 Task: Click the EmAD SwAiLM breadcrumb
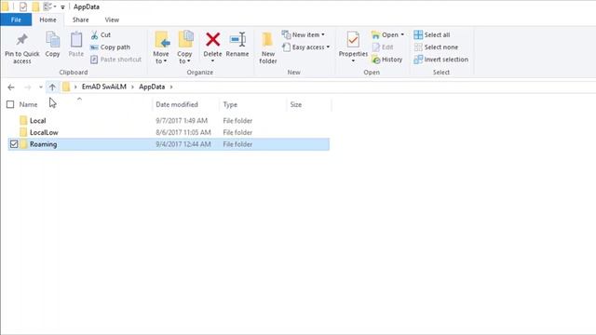tap(103, 87)
